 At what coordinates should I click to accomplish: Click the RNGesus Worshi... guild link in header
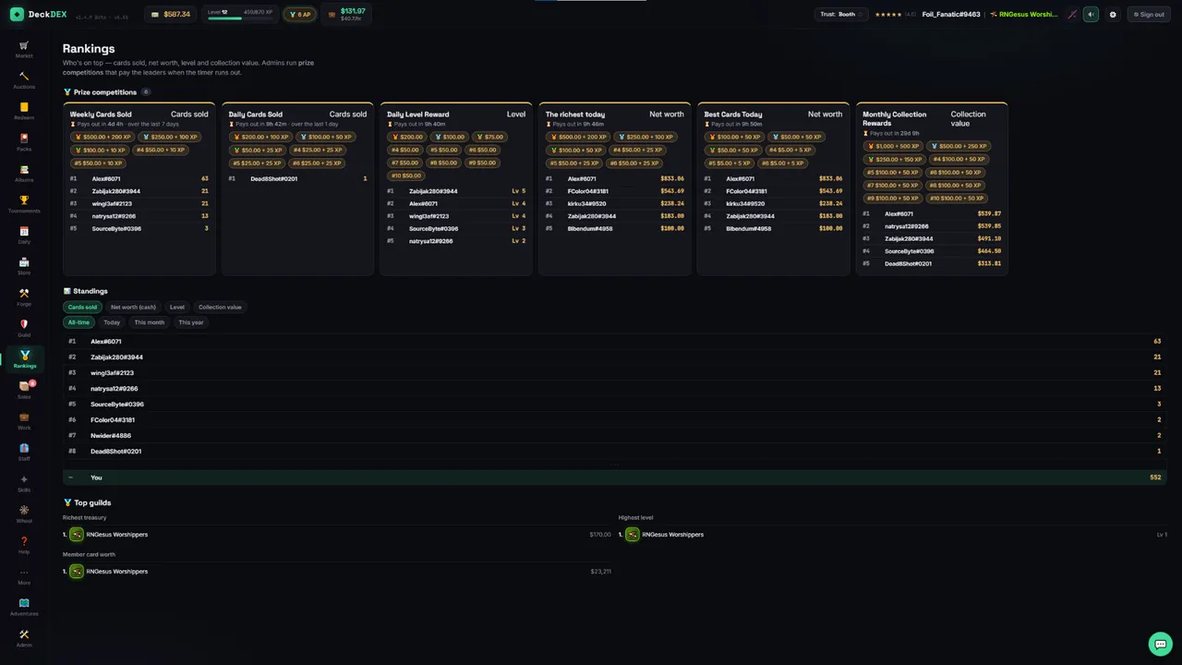point(1023,15)
